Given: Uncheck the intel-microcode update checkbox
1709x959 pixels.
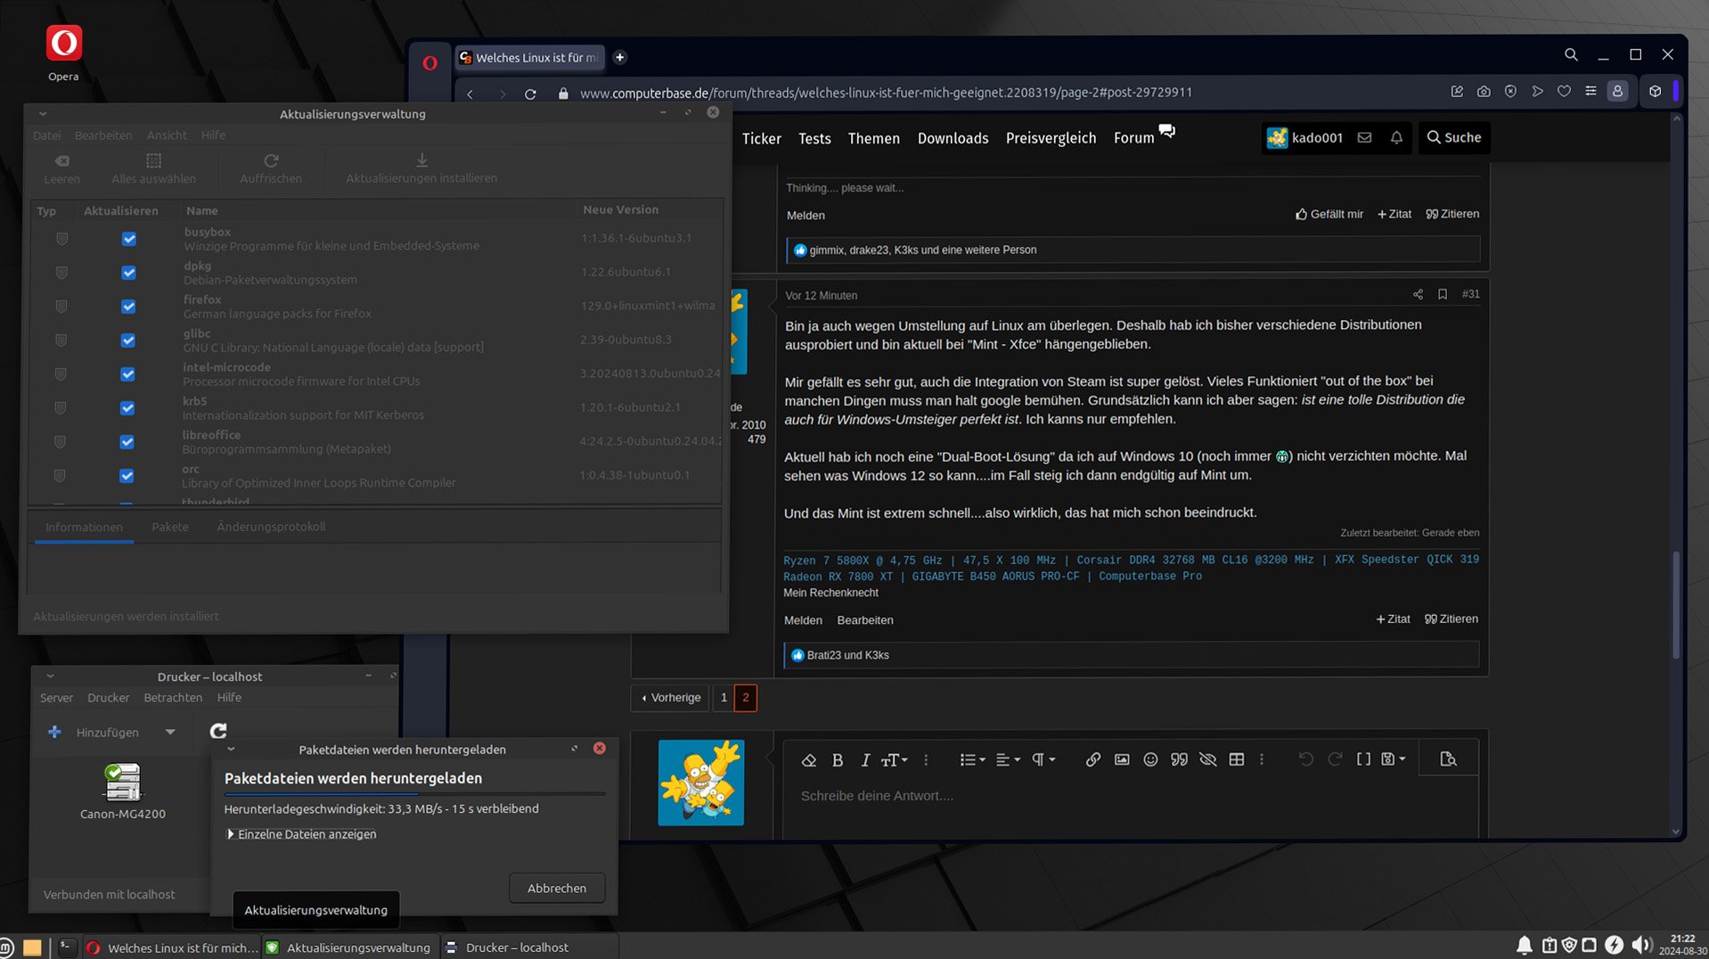Looking at the screenshot, I should click(x=128, y=374).
